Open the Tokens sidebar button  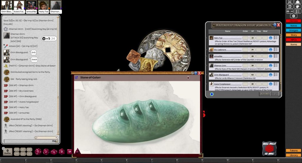293,151
